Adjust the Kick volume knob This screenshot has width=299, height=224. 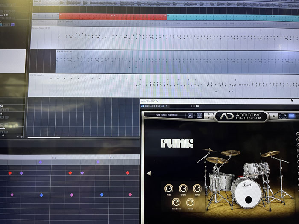tap(169, 189)
